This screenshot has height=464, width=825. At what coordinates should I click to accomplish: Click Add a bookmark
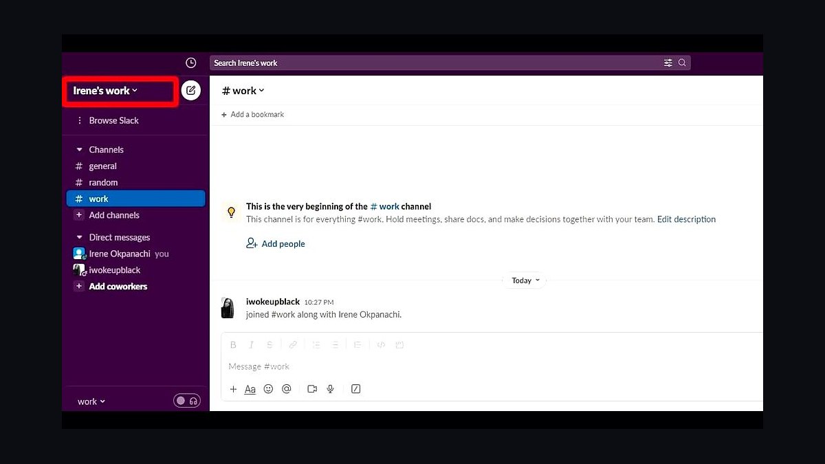point(252,115)
